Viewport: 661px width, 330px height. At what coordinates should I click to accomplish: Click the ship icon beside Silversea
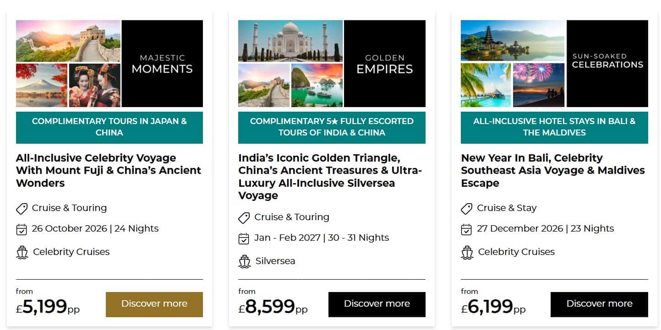(245, 262)
